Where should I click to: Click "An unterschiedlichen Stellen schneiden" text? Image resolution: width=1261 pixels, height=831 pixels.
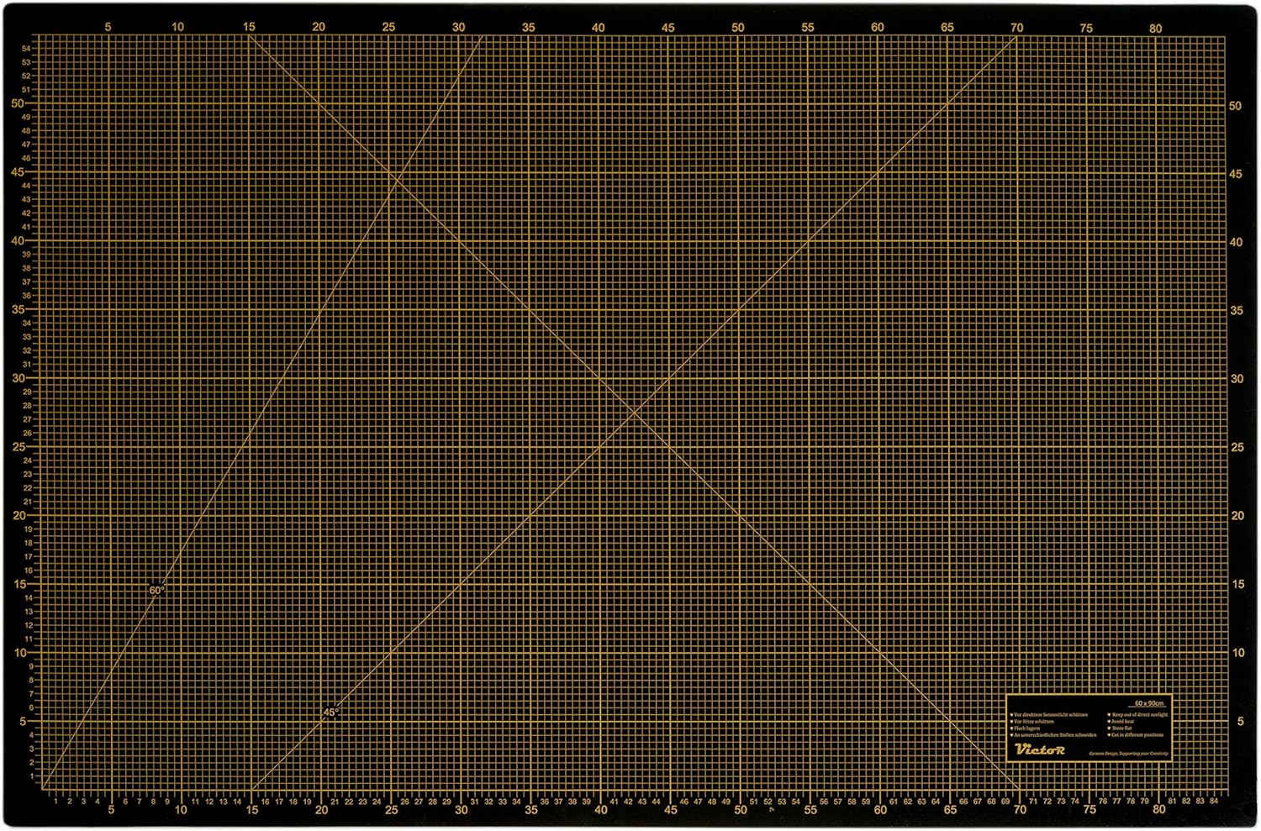coord(1053,735)
